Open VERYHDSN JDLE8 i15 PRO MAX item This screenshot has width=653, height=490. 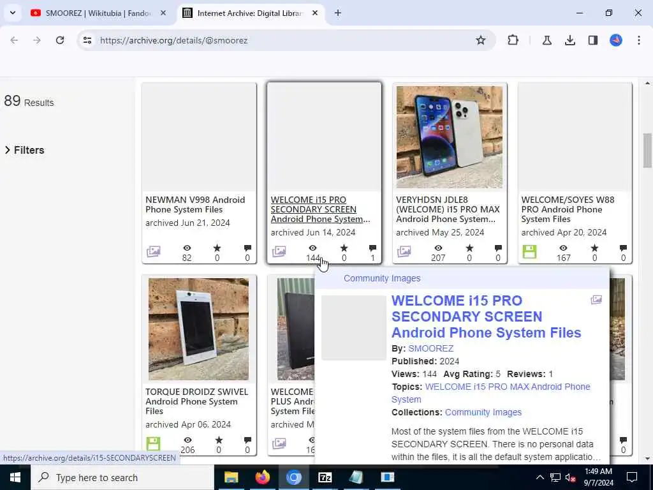(x=448, y=209)
